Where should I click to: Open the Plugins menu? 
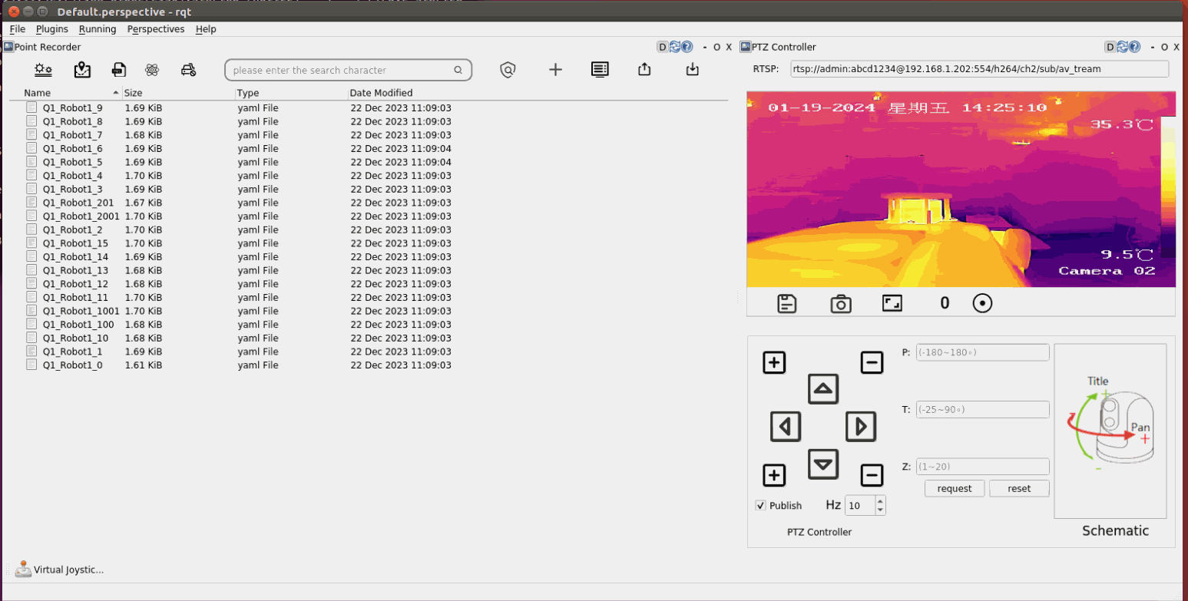click(52, 29)
